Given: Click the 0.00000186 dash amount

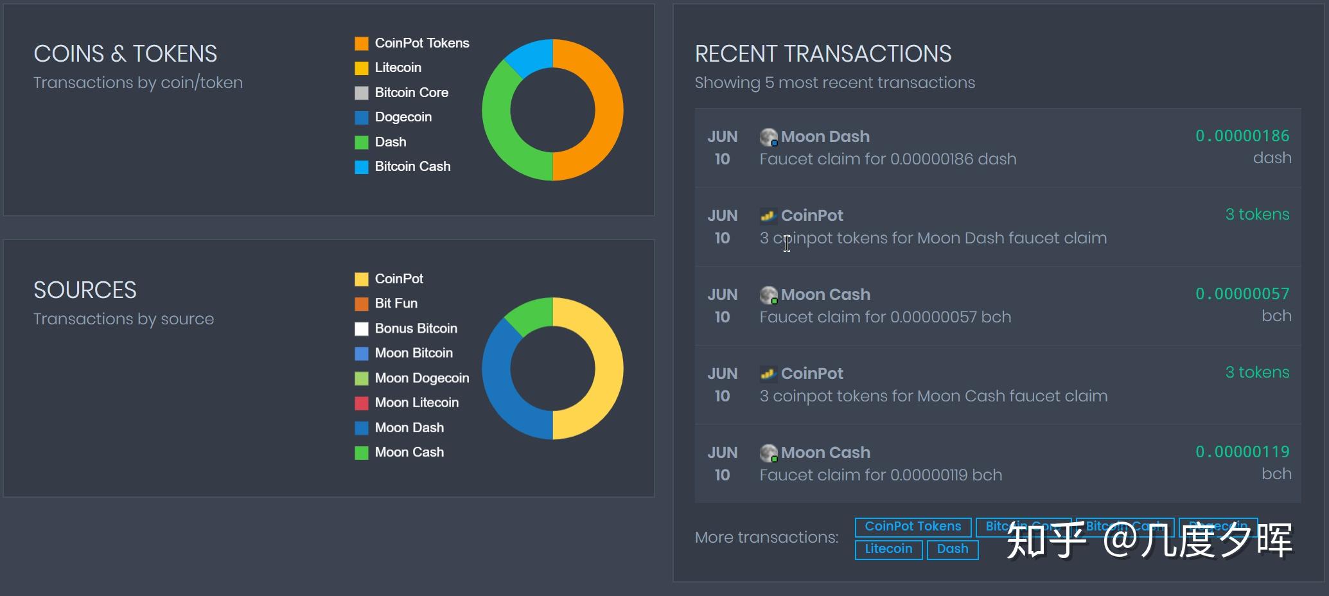Looking at the screenshot, I should tap(1242, 136).
